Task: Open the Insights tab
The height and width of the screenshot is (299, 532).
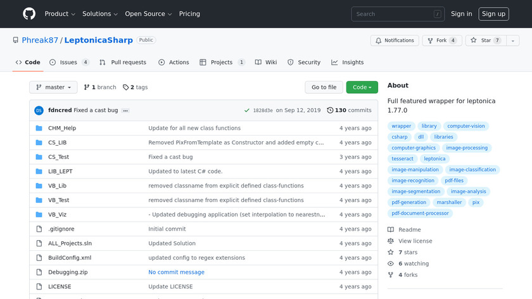Action: tap(348, 63)
